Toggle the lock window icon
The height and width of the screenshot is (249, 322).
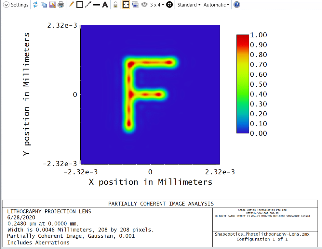click(x=115, y=5)
